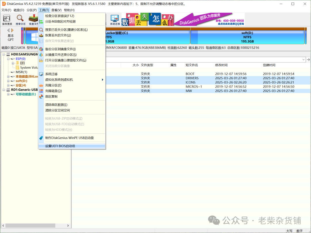
Task: Click the search lost partitions magnifier icon
Action: pyautogui.click(x=41, y=30)
